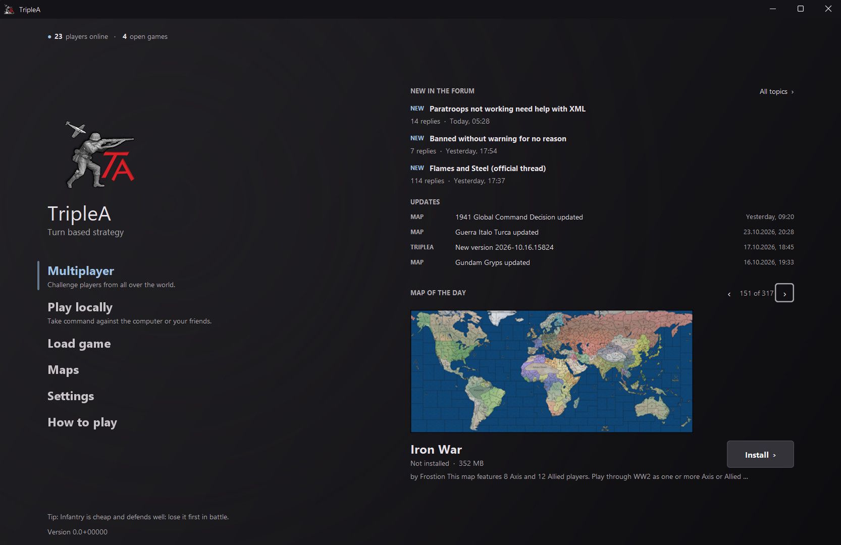This screenshot has width=841, height=545.
Task: Open the Load game menu entry
Action: (x=79, y=344)
